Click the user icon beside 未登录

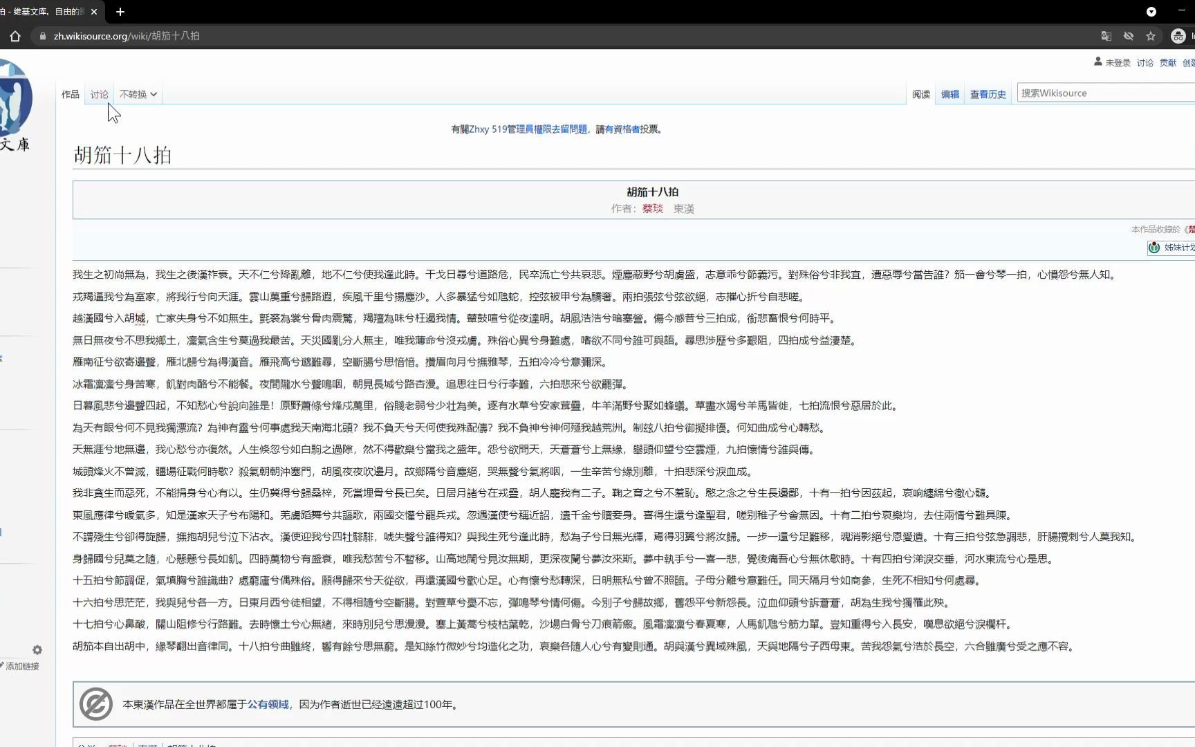click(x=1098, y=62)
